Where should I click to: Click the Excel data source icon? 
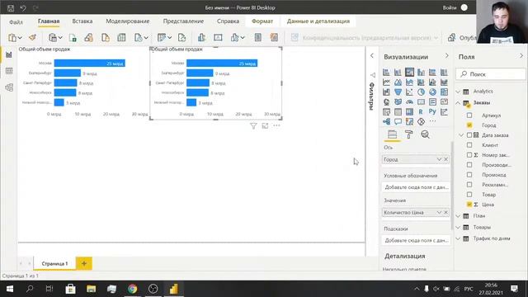(73, 37)
